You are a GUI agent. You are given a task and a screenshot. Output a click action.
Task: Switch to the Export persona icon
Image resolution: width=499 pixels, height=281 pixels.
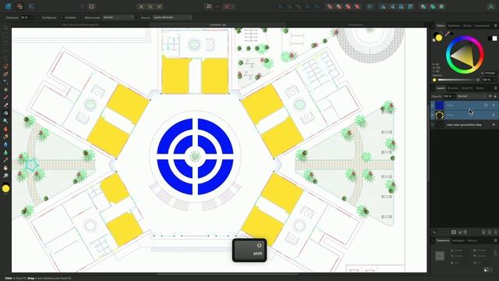coord(31,6)
